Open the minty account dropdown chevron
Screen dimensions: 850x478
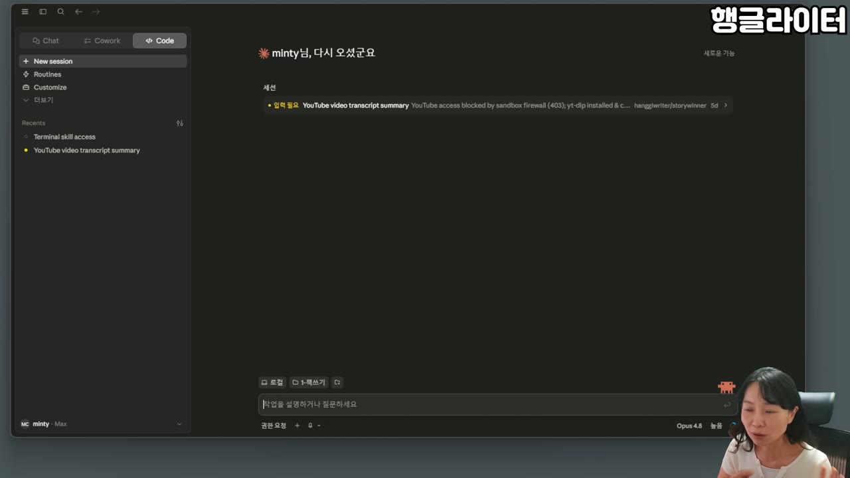[179, 424]
